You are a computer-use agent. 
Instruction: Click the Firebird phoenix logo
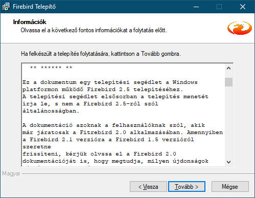[240, 28]
